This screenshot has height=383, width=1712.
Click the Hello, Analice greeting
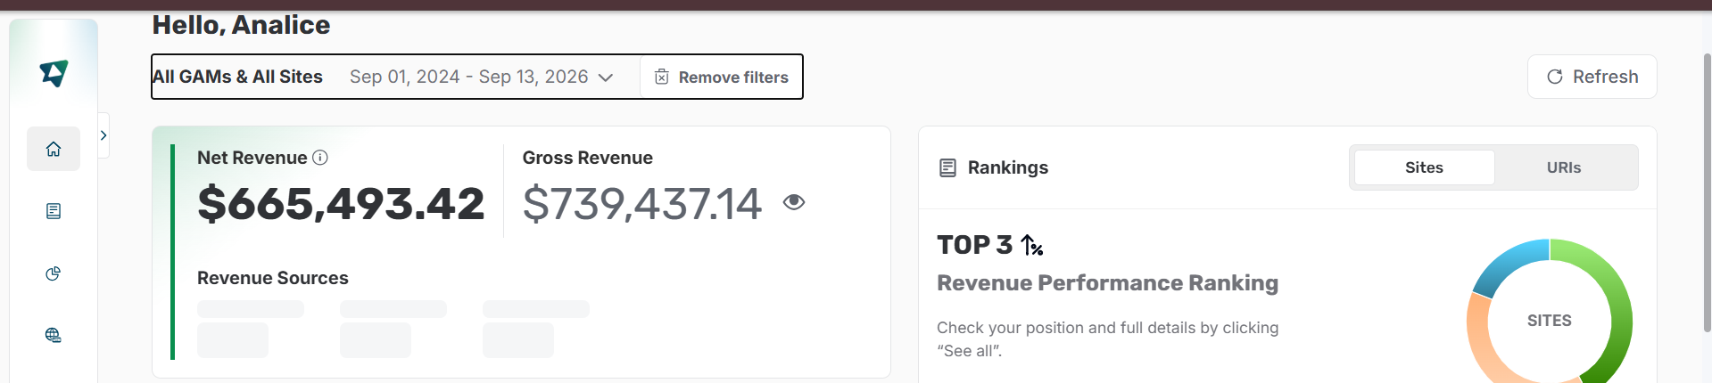tap(241, 25)
